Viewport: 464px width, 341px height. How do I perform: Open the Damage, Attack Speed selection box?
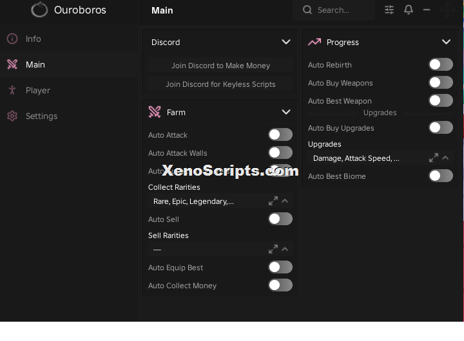[380, 158]
